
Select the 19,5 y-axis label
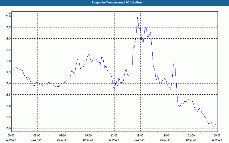click(8, 27)
